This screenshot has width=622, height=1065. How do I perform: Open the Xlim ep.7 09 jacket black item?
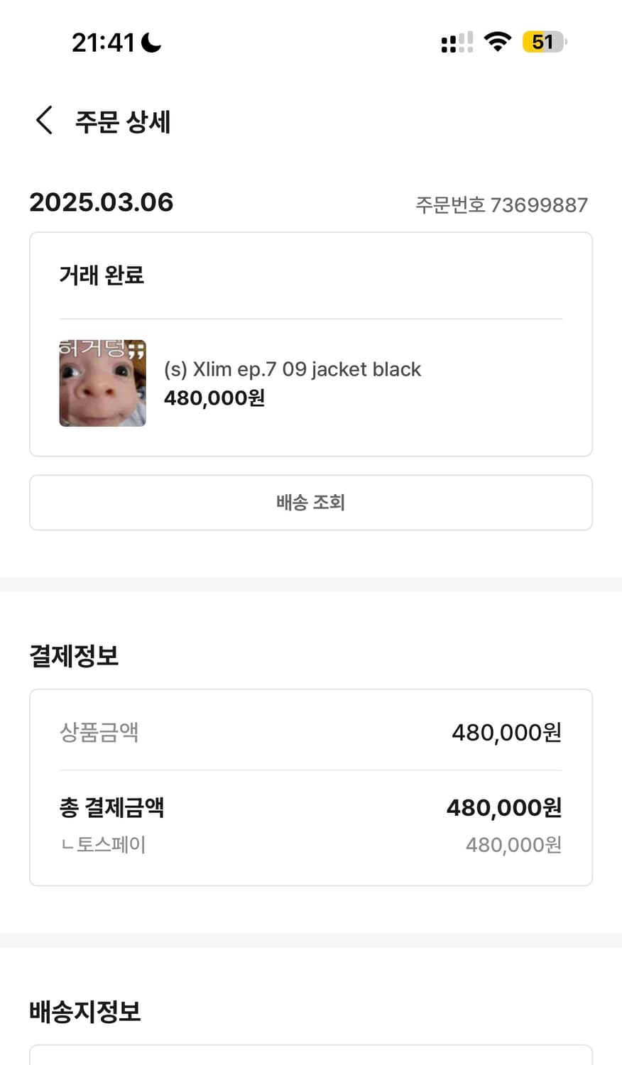coord(293,369)
